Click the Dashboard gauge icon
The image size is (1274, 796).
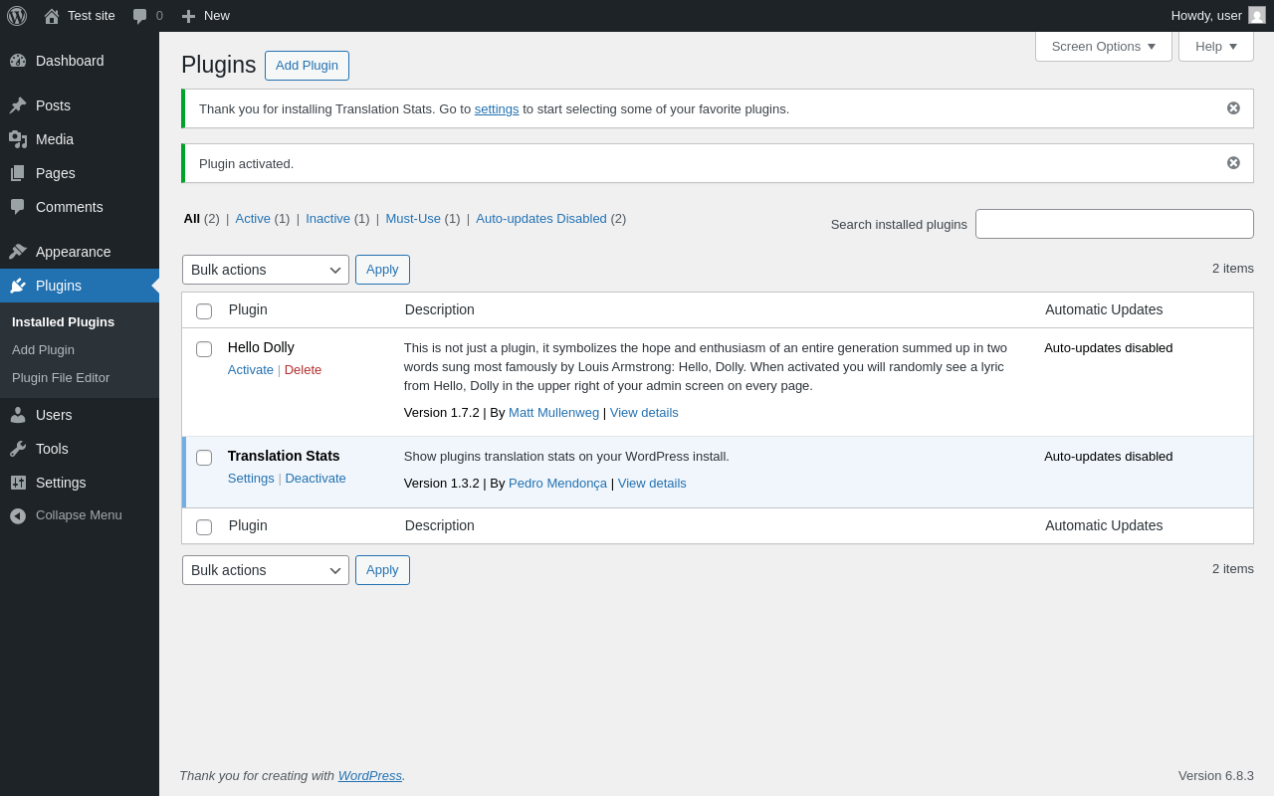pyautogui.click(x=18, y=61)
